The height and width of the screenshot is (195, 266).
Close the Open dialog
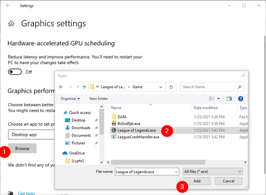[243, 76]
